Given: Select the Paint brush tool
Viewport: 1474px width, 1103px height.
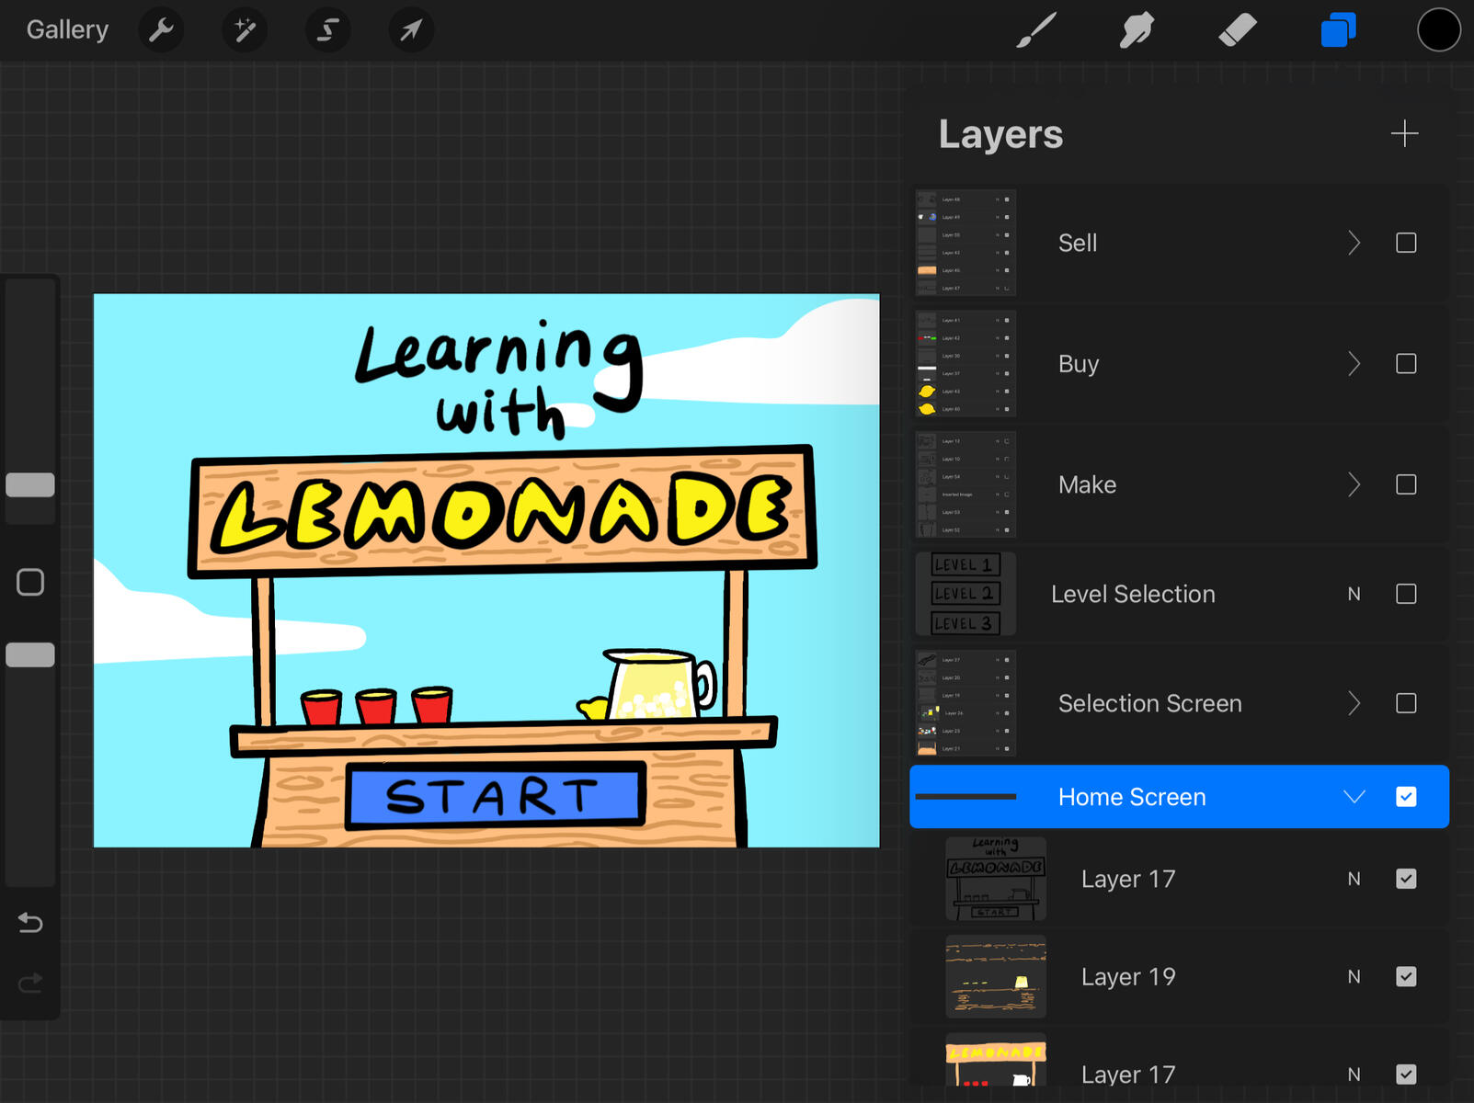Looking at the screenshot, I should [x=1035, y=29].
